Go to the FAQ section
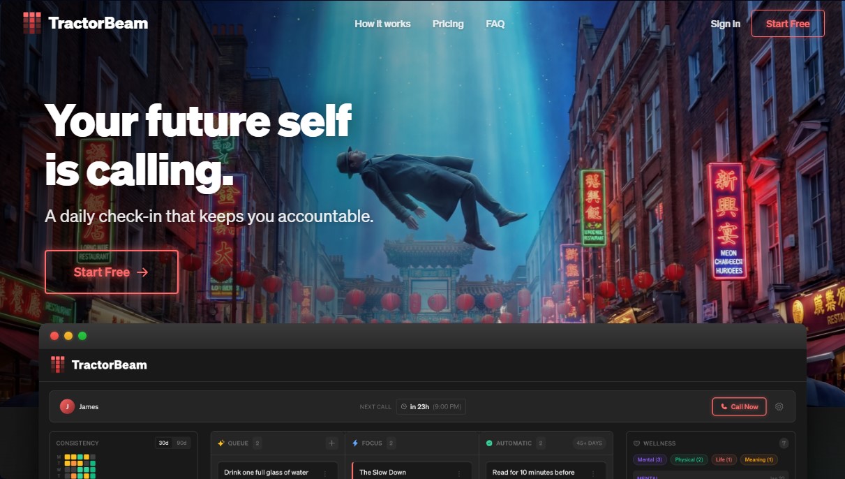845x479 pixels. click(x=495, y=24)
